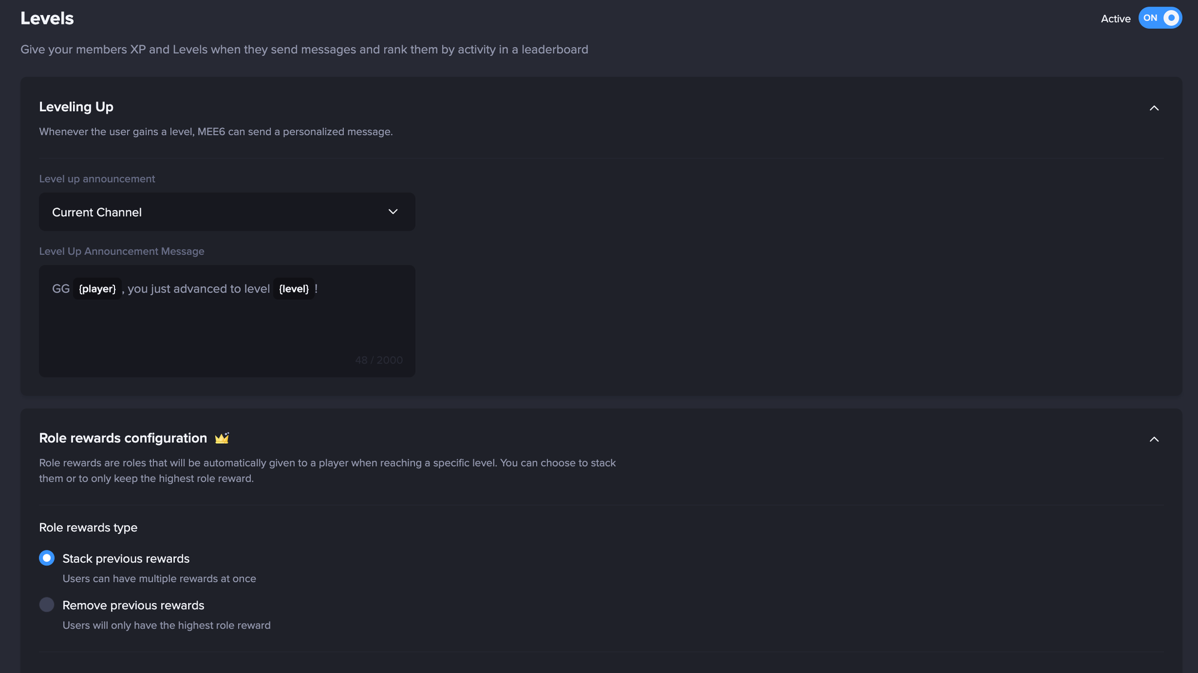Collapse the Role rewards configuration chevron
Viewport: 1198px width, 673px height.
click(1154, 440)
